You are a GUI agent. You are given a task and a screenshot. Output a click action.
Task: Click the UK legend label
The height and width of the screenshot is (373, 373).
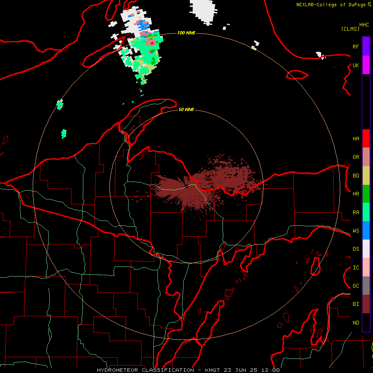[x=356, y=65]
